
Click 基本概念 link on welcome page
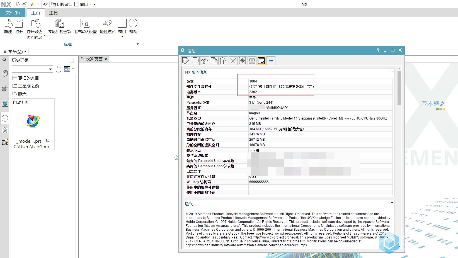(x=433, y=104)
